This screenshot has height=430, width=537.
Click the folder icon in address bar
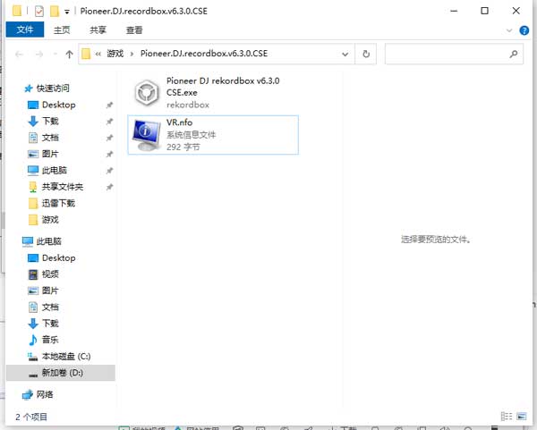coord(86,54)
